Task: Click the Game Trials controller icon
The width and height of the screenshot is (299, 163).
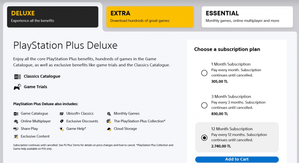Action: pos(17,87)
